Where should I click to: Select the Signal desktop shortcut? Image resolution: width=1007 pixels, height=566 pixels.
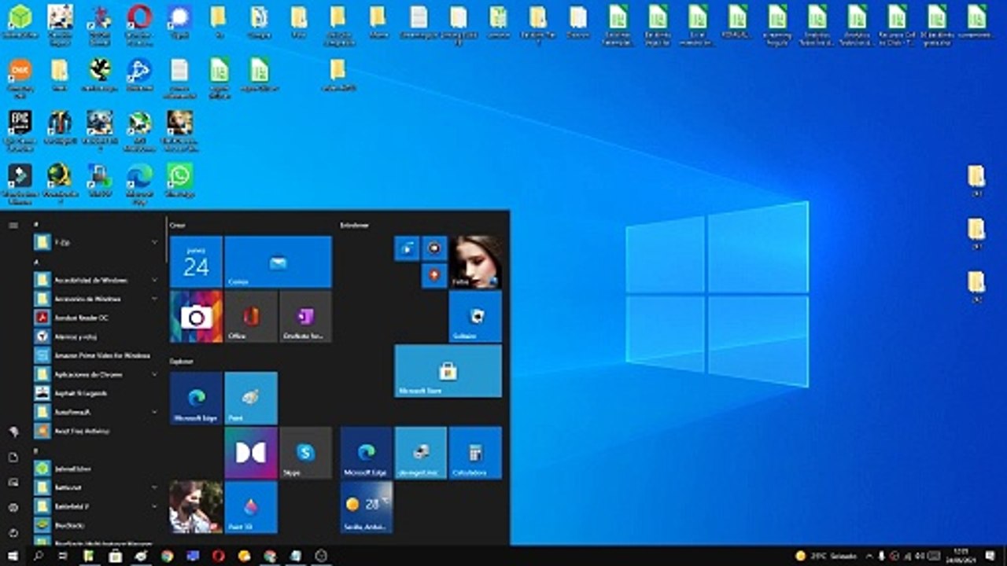179,22
